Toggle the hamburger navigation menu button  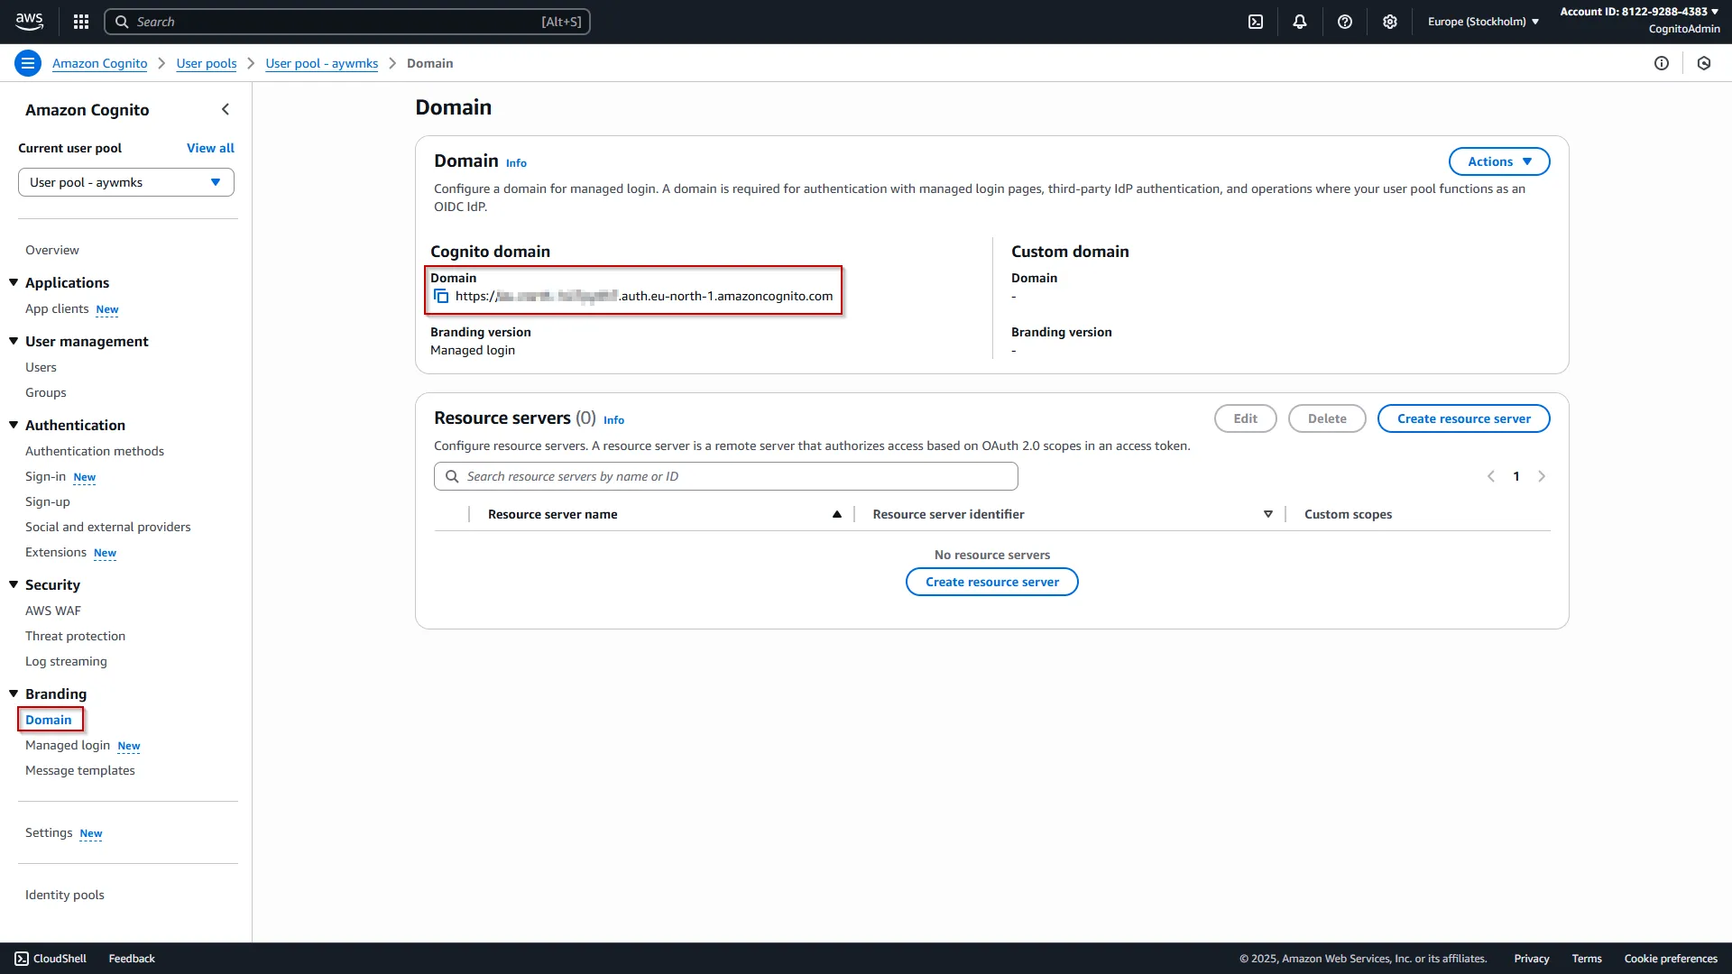28,63
